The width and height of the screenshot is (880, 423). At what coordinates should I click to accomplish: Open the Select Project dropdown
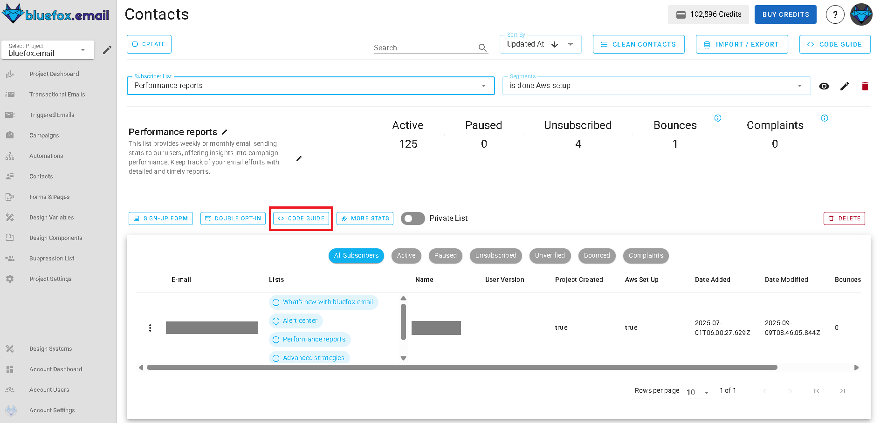tap(48, 50)
